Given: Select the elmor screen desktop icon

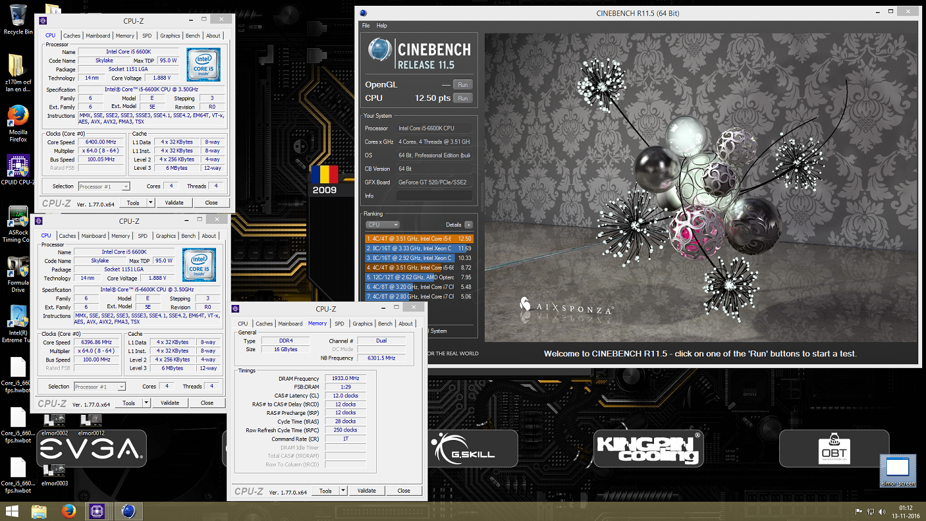Looking at the screenshot, I should (897, 471).
